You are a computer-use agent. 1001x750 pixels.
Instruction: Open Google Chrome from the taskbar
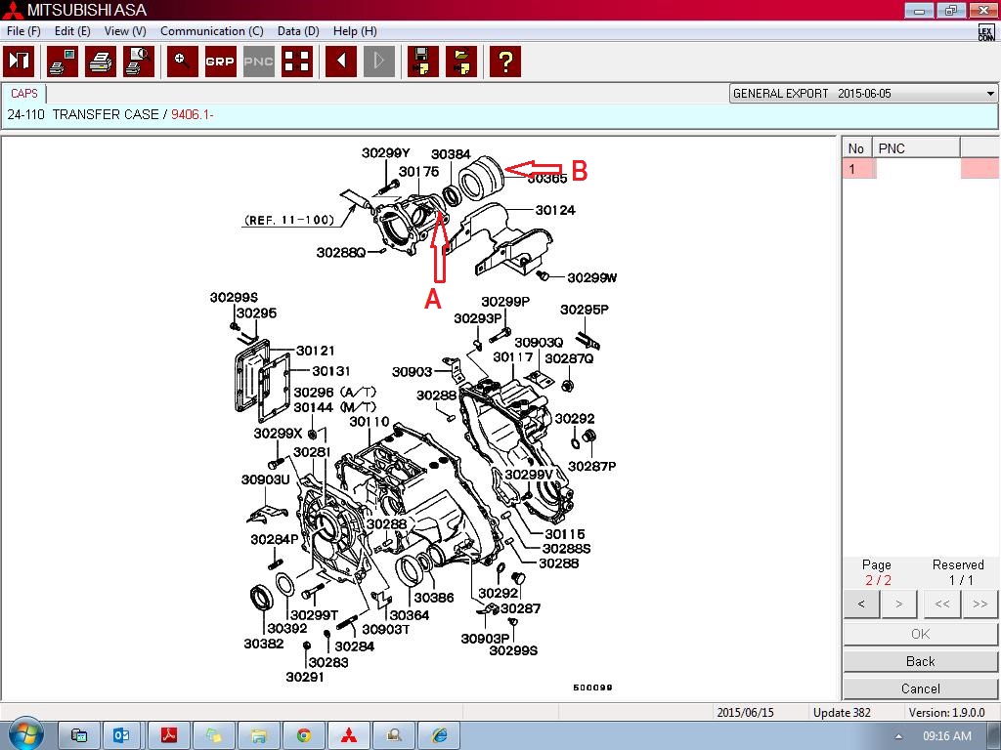click(x=304, y=735)
